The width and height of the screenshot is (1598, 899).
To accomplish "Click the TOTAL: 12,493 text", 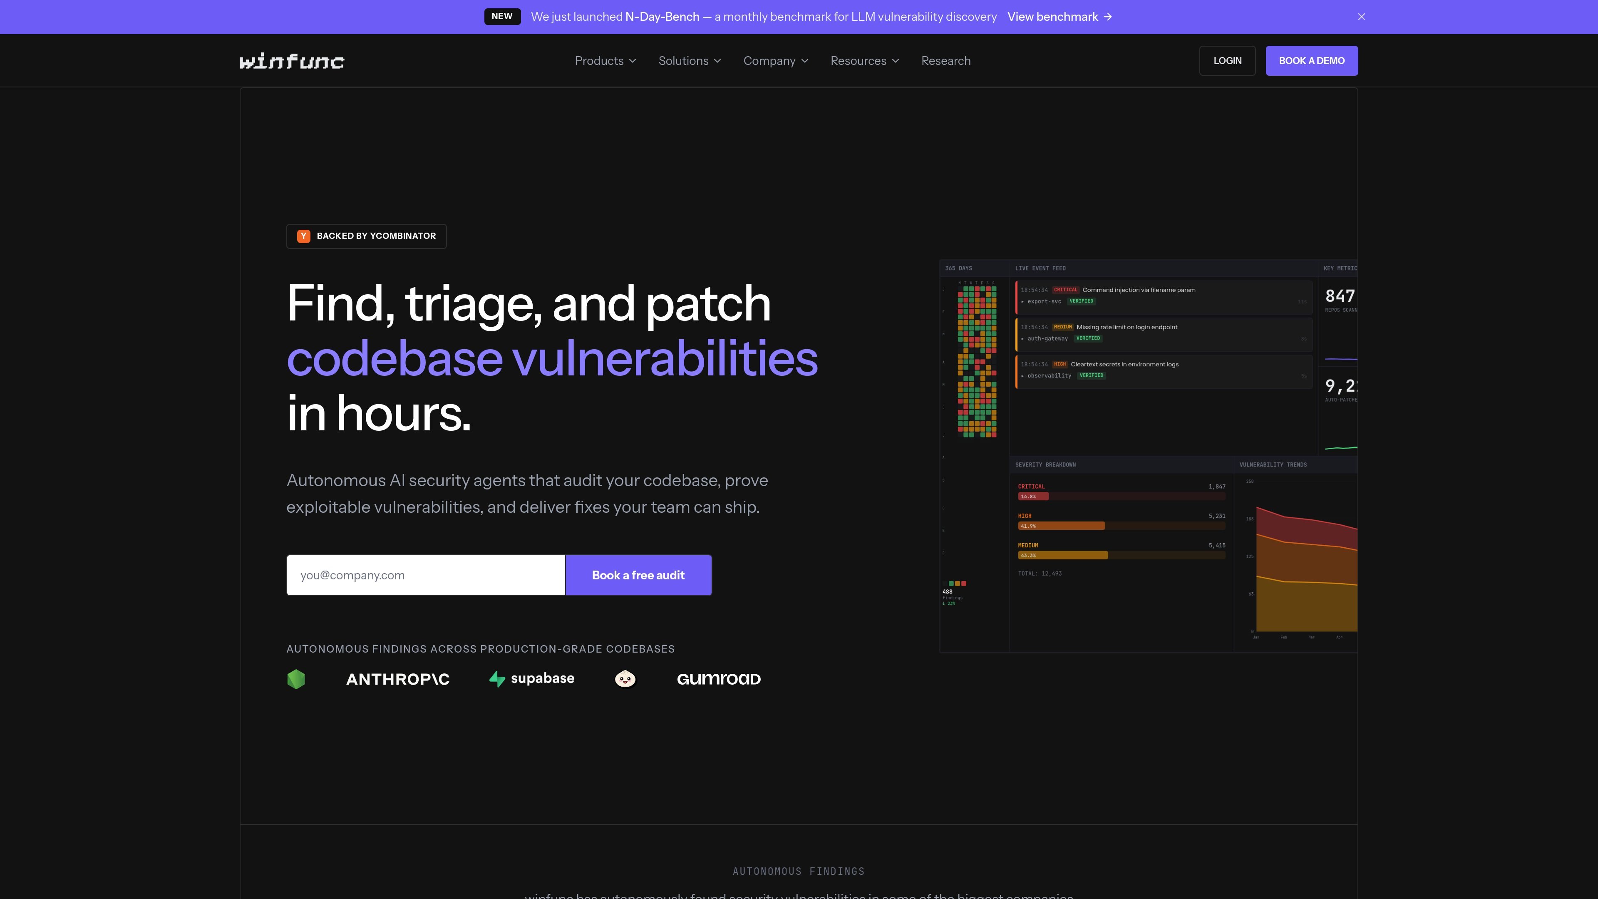I will (x=1040, y=573).
